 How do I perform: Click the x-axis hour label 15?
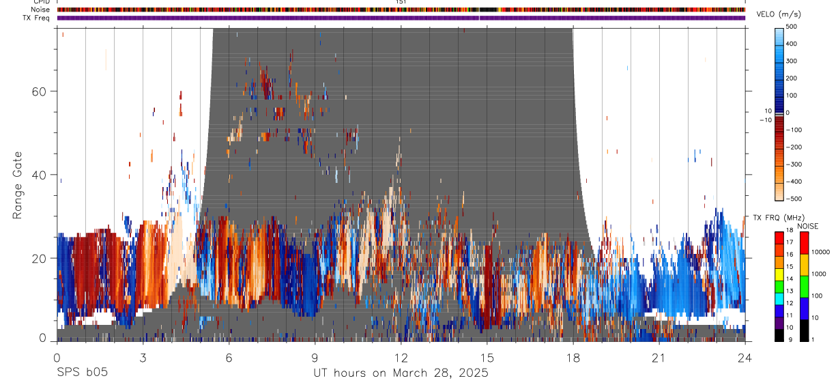point(487,357)
